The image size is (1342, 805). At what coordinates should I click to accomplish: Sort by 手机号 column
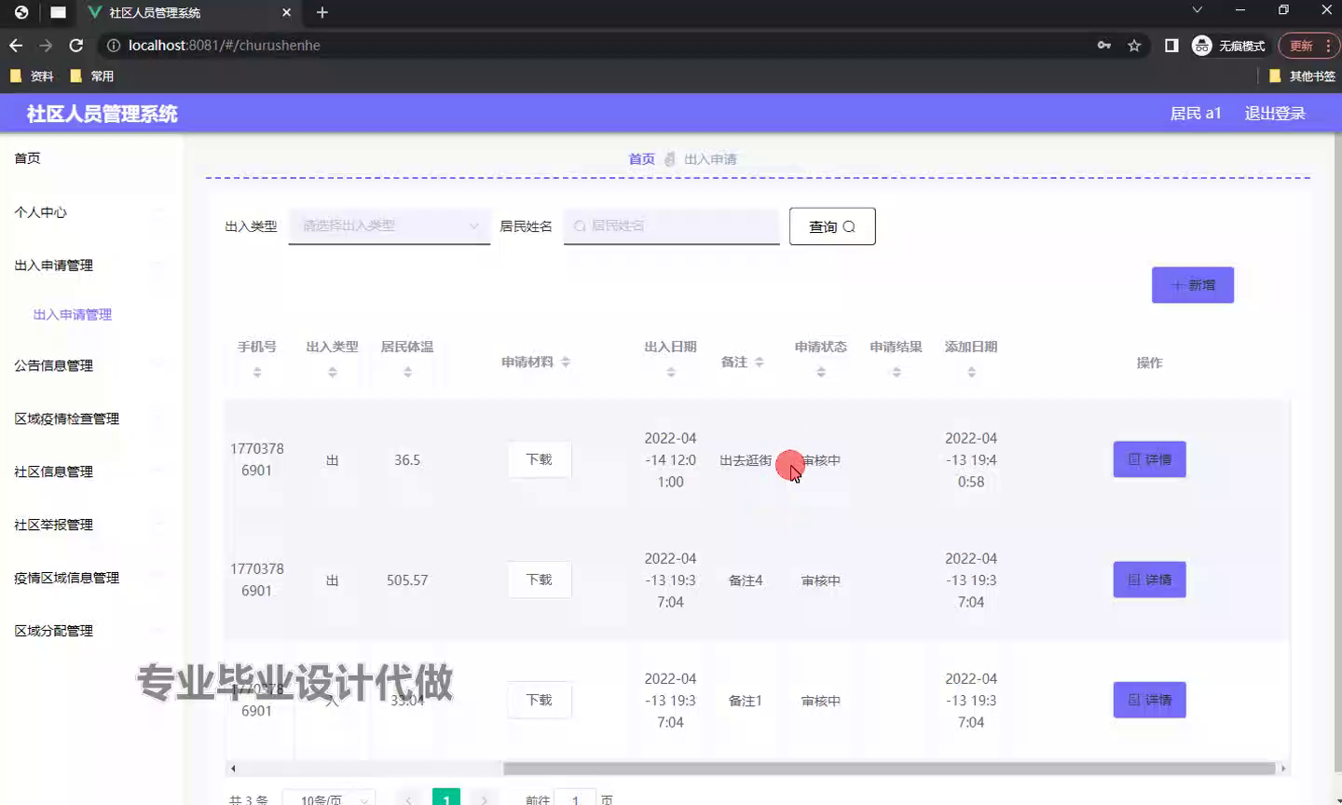(x=257, y=372)
